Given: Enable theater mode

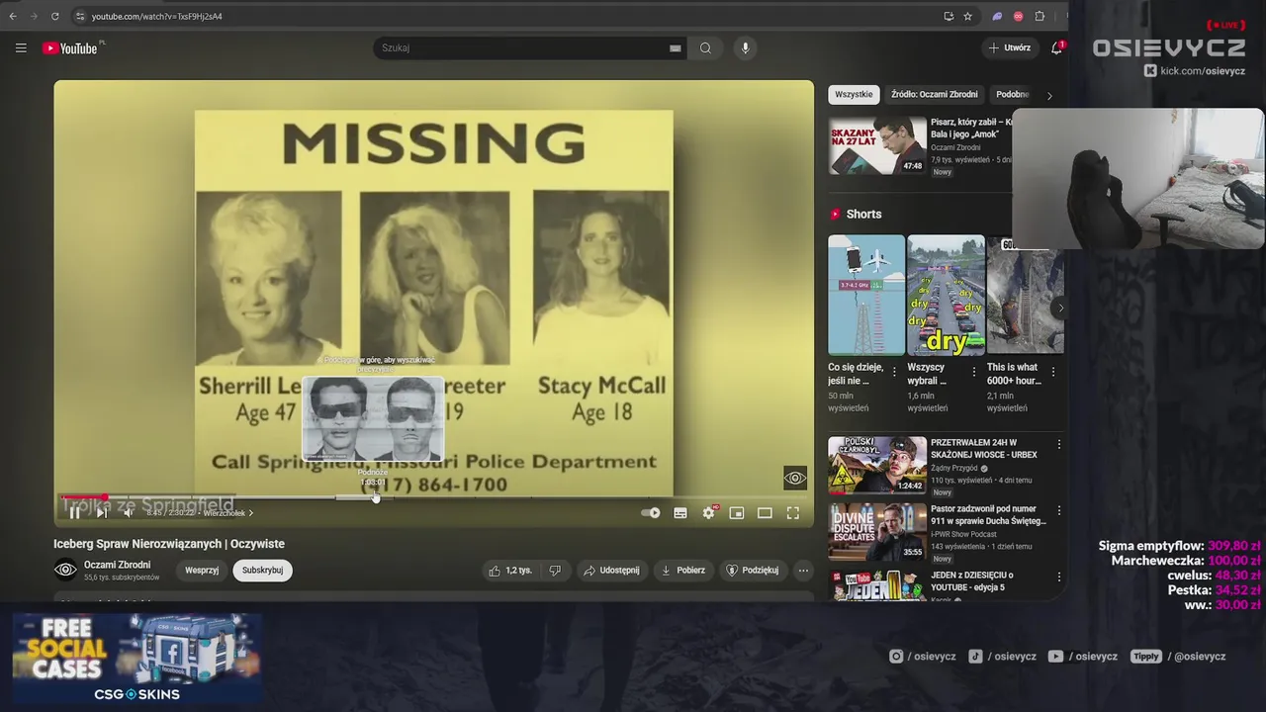Looking at the screenshot, I should point(765,512).
